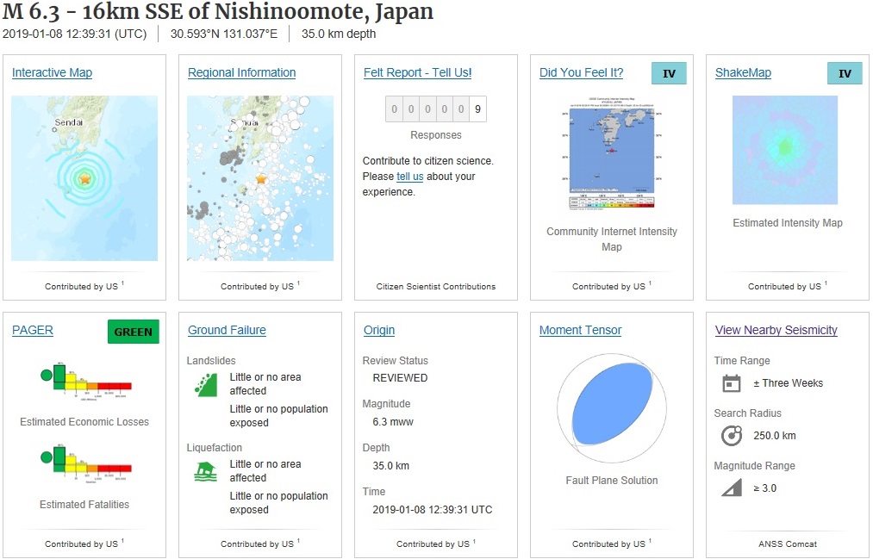
Task: Open Felt Report - Tell Us! link
Action: click(417, 73)
